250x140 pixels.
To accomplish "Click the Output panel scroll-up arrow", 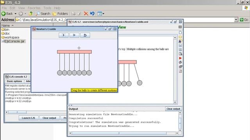I will pos(180,113).
